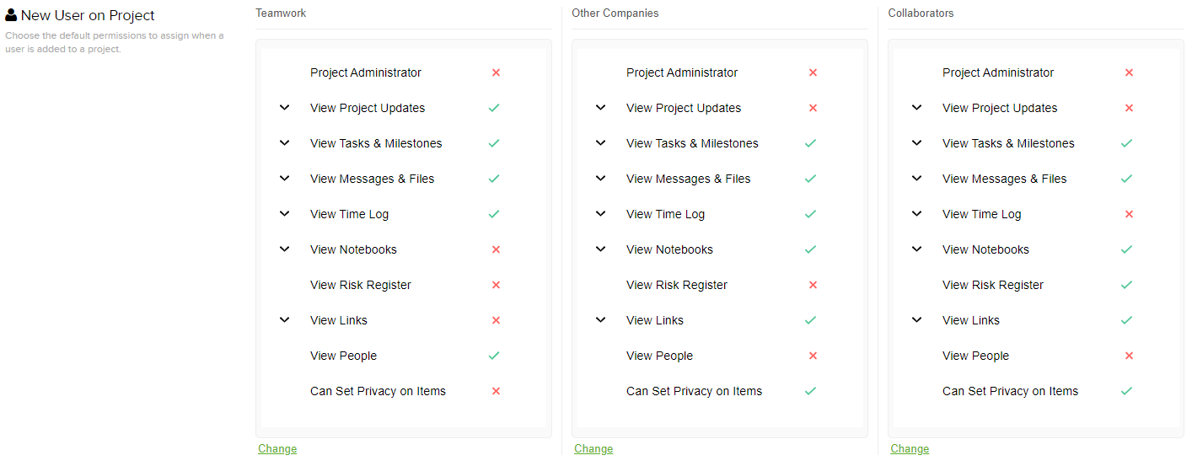Expand Teamwork View Messages & Files chevron
The image size is (1192, 466).
pyautogui.click(x=285, y=179)
